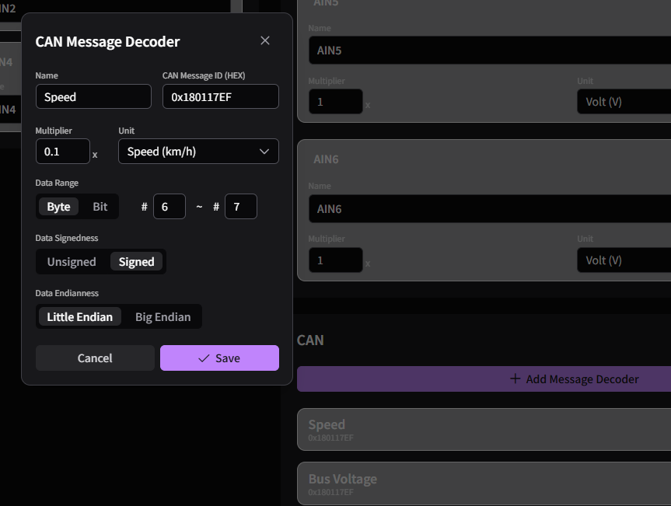Switch data range to Bit

100,207
